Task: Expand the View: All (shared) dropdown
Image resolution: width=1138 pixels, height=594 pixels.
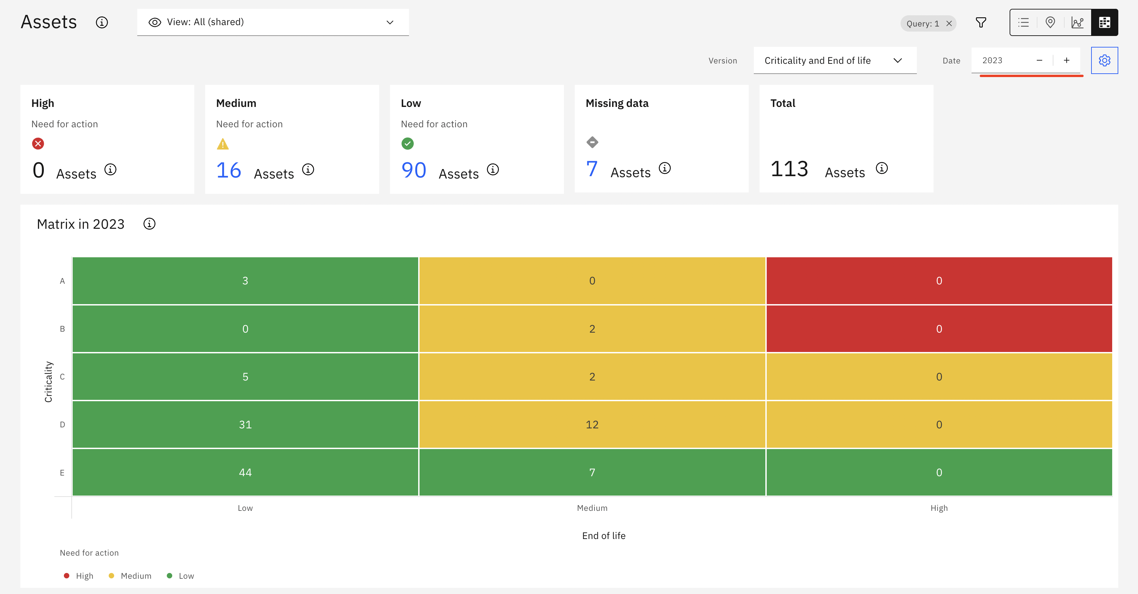Action: pos(273,22)
